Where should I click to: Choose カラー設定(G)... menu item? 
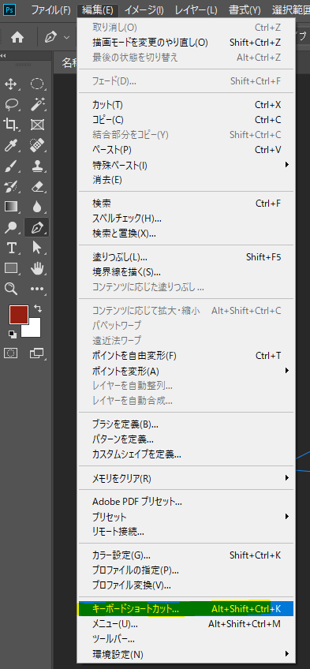pyautogui.click(x=185, y=555)
